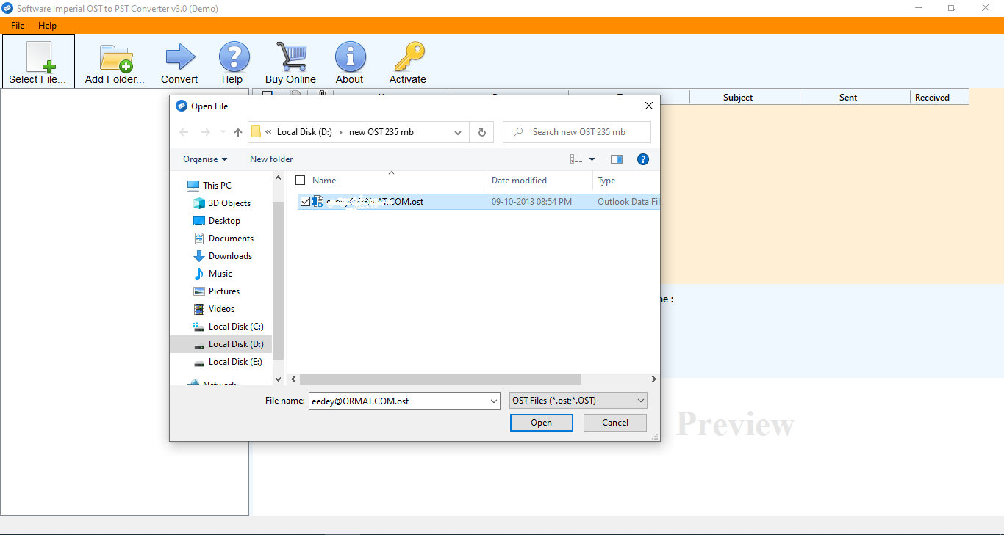
Task: Click navigation pane scroll up arrow
Action: click(278, 178)
